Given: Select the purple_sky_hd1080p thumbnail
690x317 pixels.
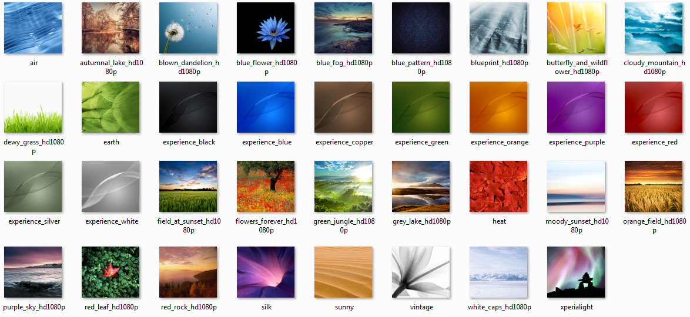Looking at the screenshot, I should coord(33,272).
